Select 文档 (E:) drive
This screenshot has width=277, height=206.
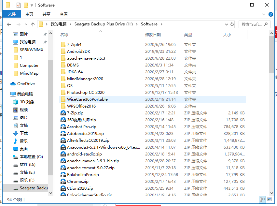coord(27,172)
